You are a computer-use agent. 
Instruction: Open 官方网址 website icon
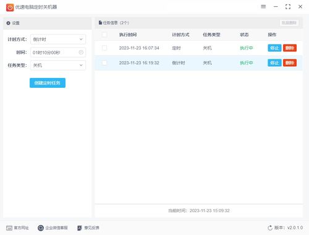click(x=9, y=228)
